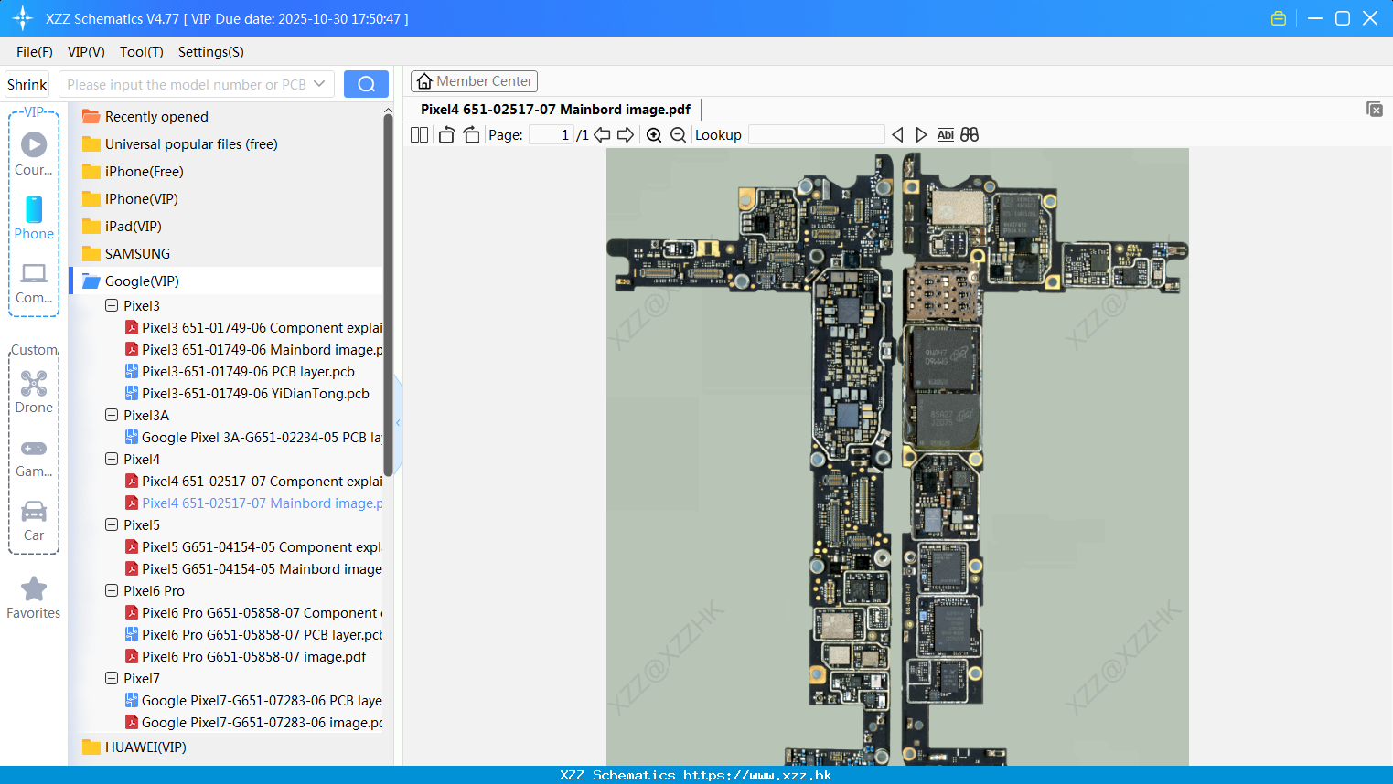This screenshot has width=1393, height=784.
Task: Open the iPad(VIP) folder
Action: coord(134,227)
